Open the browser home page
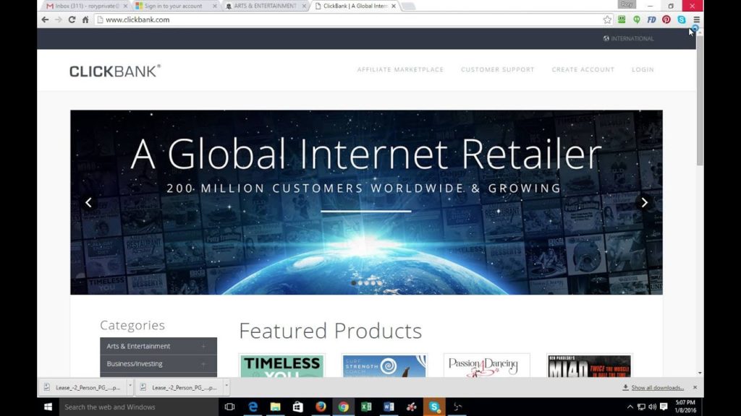The image size is (741, 416). pos(85,19)
